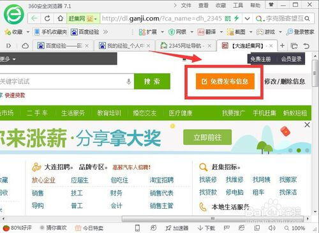Click the tab restore undo arrow icon

306,46
